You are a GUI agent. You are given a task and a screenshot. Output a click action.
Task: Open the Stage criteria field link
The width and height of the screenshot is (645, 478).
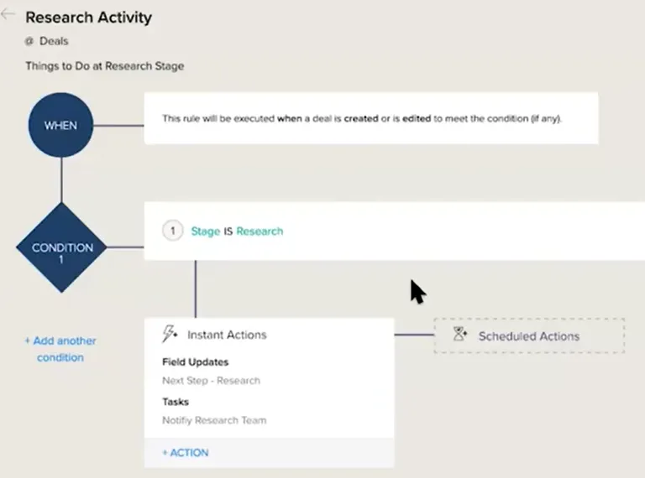[x=206, y=231]
